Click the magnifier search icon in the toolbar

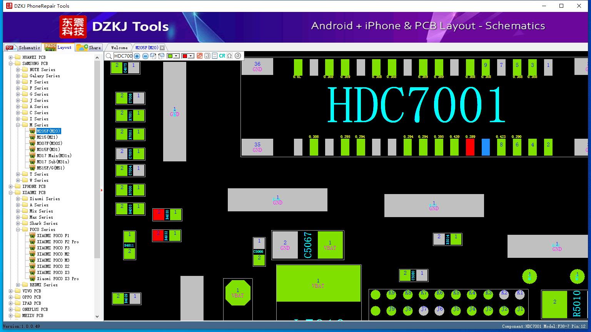point(109,56)
